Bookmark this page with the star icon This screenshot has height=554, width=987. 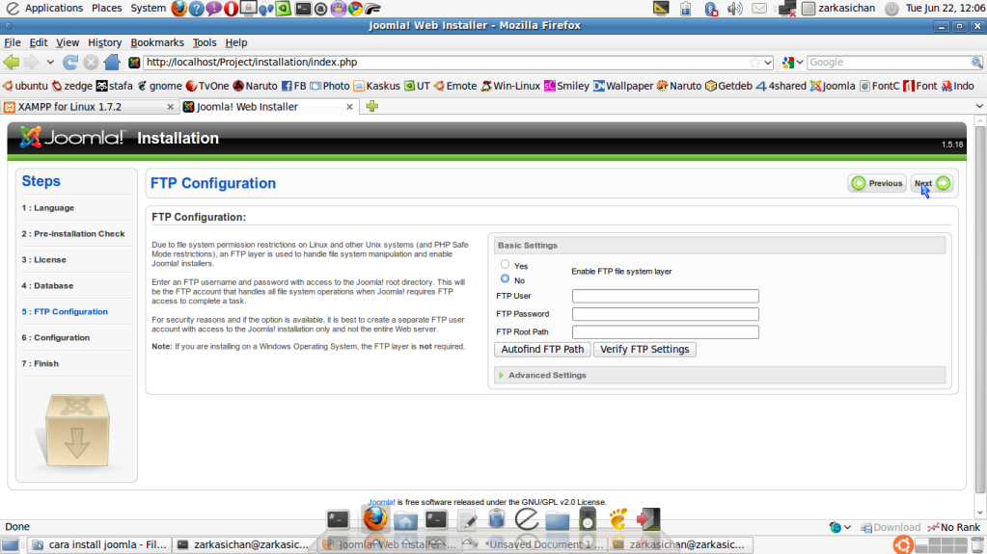click(x=754, y=63)
